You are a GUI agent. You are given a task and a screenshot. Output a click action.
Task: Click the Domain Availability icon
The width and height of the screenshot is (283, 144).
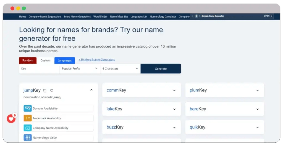[x=28, y=108]
